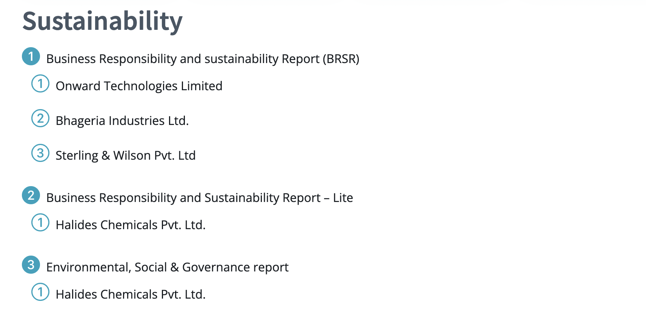Click the Sustainability page title

pos(102,22)
